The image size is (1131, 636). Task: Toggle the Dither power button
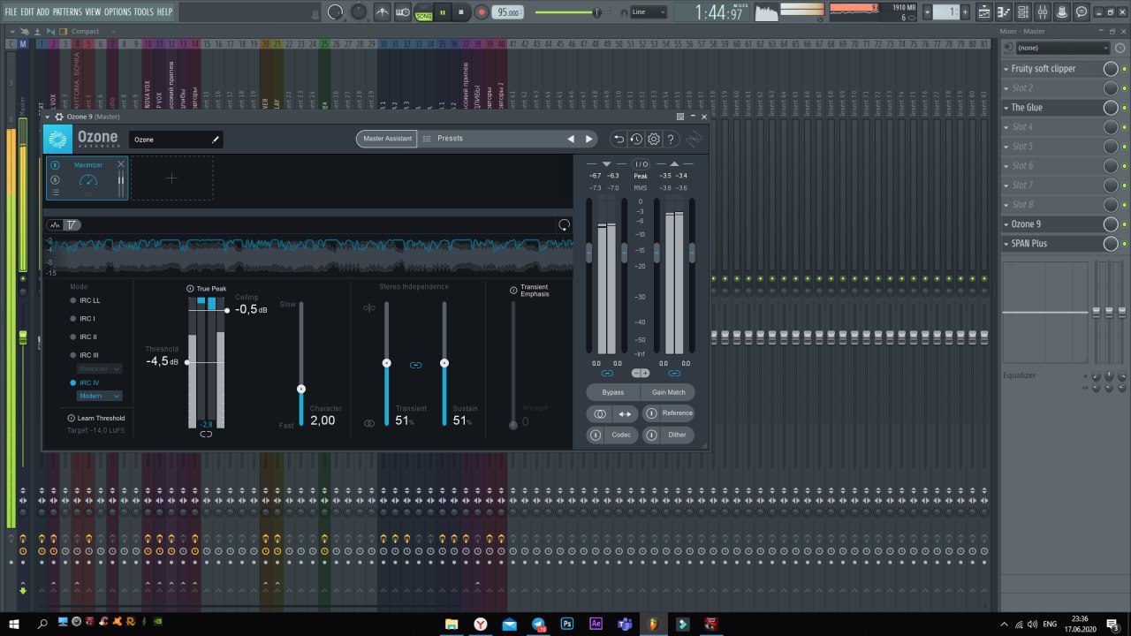[651, 435]
